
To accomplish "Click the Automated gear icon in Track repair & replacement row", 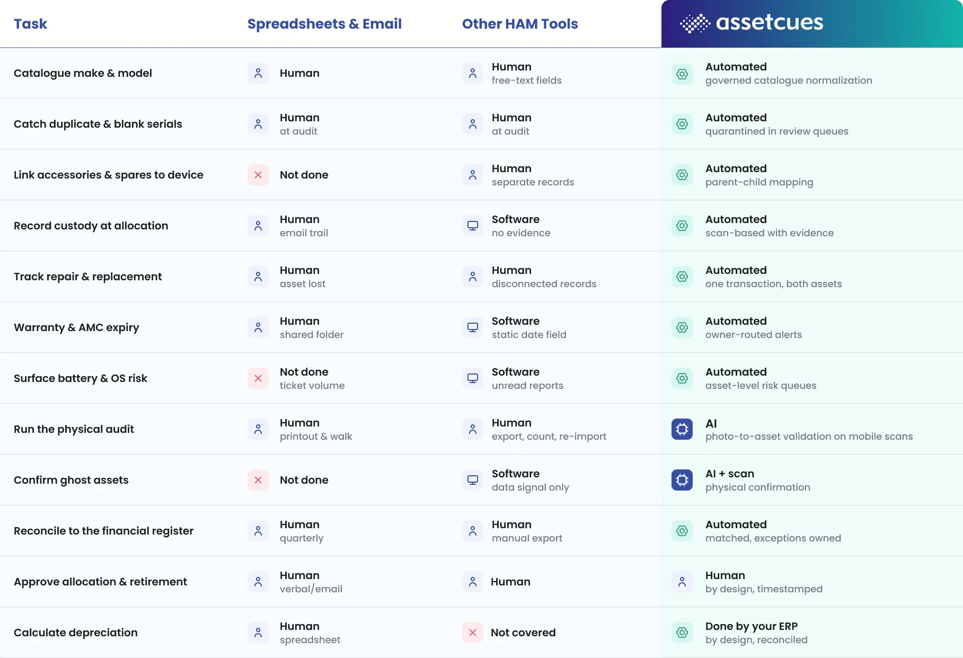I will click(682, 277).
